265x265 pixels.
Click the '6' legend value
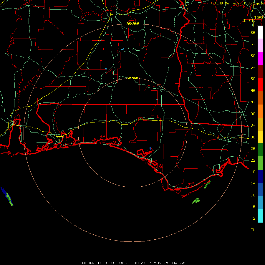254,207
